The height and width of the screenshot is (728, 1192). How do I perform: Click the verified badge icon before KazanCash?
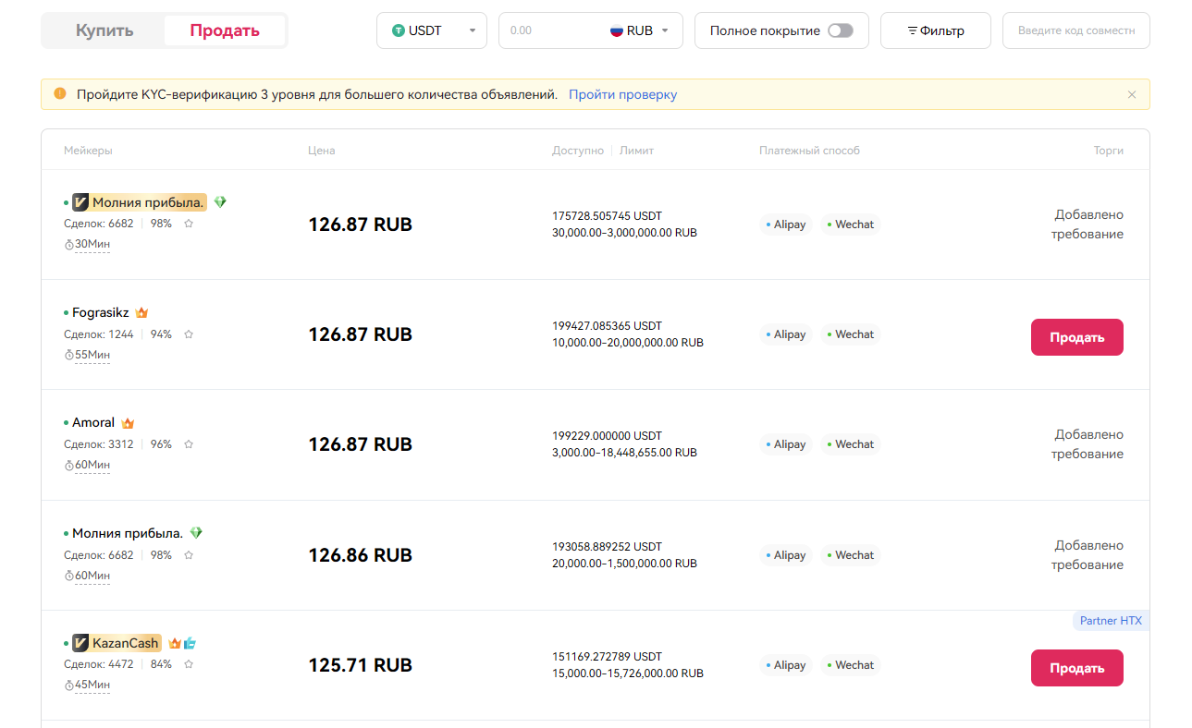[80, 643]
